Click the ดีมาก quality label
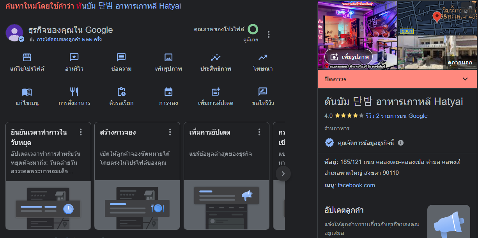 tap(251, 40)
